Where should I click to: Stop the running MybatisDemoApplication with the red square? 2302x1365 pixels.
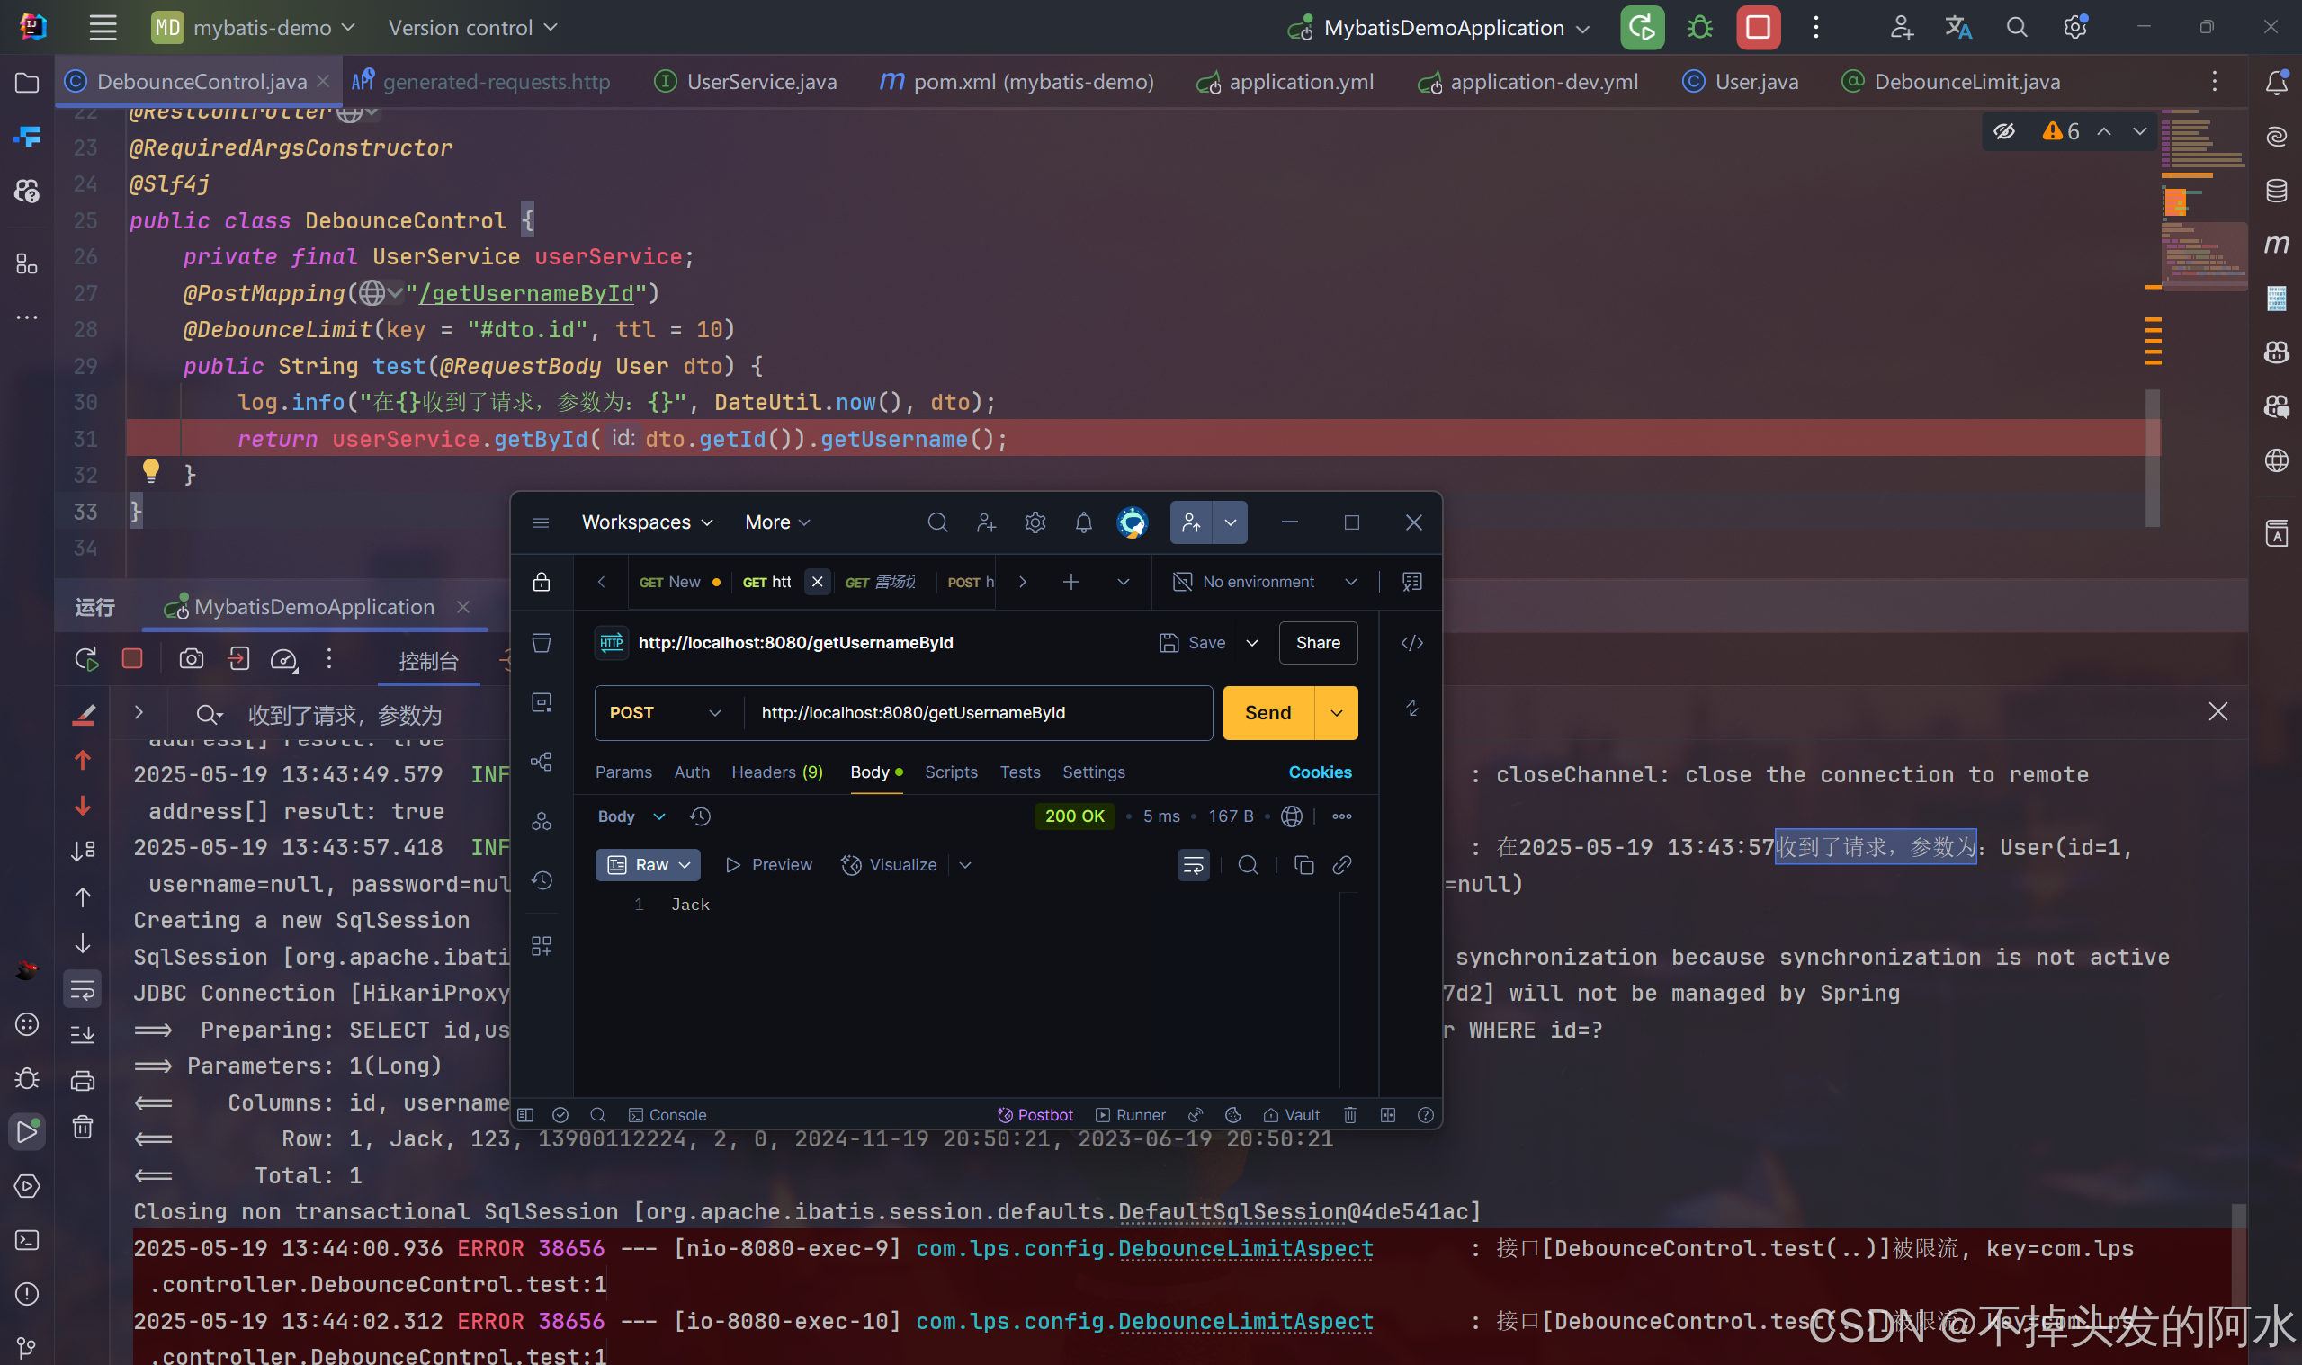tap(1758, 28)
